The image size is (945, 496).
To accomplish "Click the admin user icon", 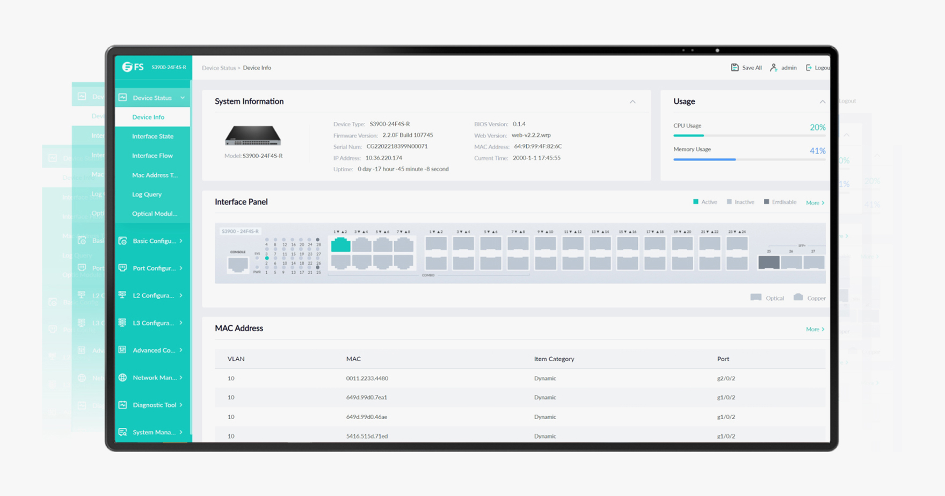I will pos(773,68).
